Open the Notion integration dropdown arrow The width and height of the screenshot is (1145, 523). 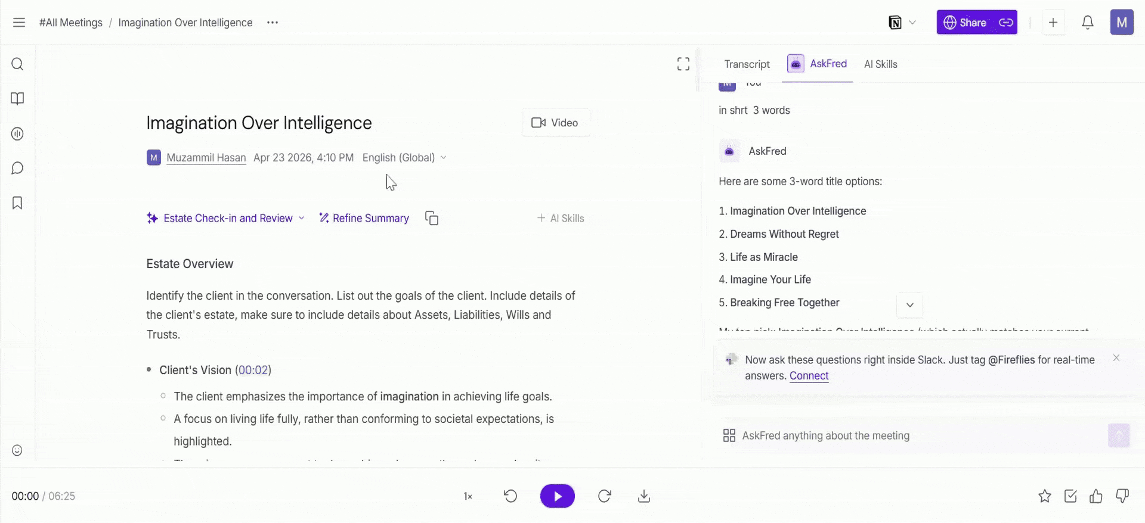click(912, 23)
